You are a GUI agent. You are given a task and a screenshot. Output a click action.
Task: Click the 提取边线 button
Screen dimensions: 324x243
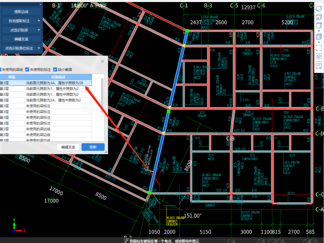(21, 12)
